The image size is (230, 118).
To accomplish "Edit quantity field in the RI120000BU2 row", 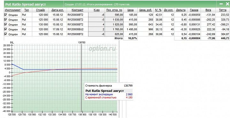I will [96, 29].
